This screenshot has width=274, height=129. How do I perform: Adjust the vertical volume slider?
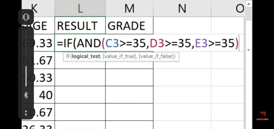click(x=26, y=59)
